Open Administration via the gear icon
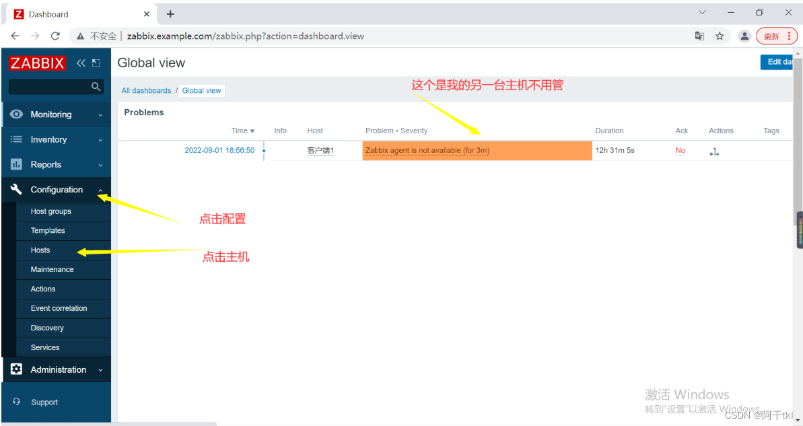803x426 pixels. tap(16, 369)
